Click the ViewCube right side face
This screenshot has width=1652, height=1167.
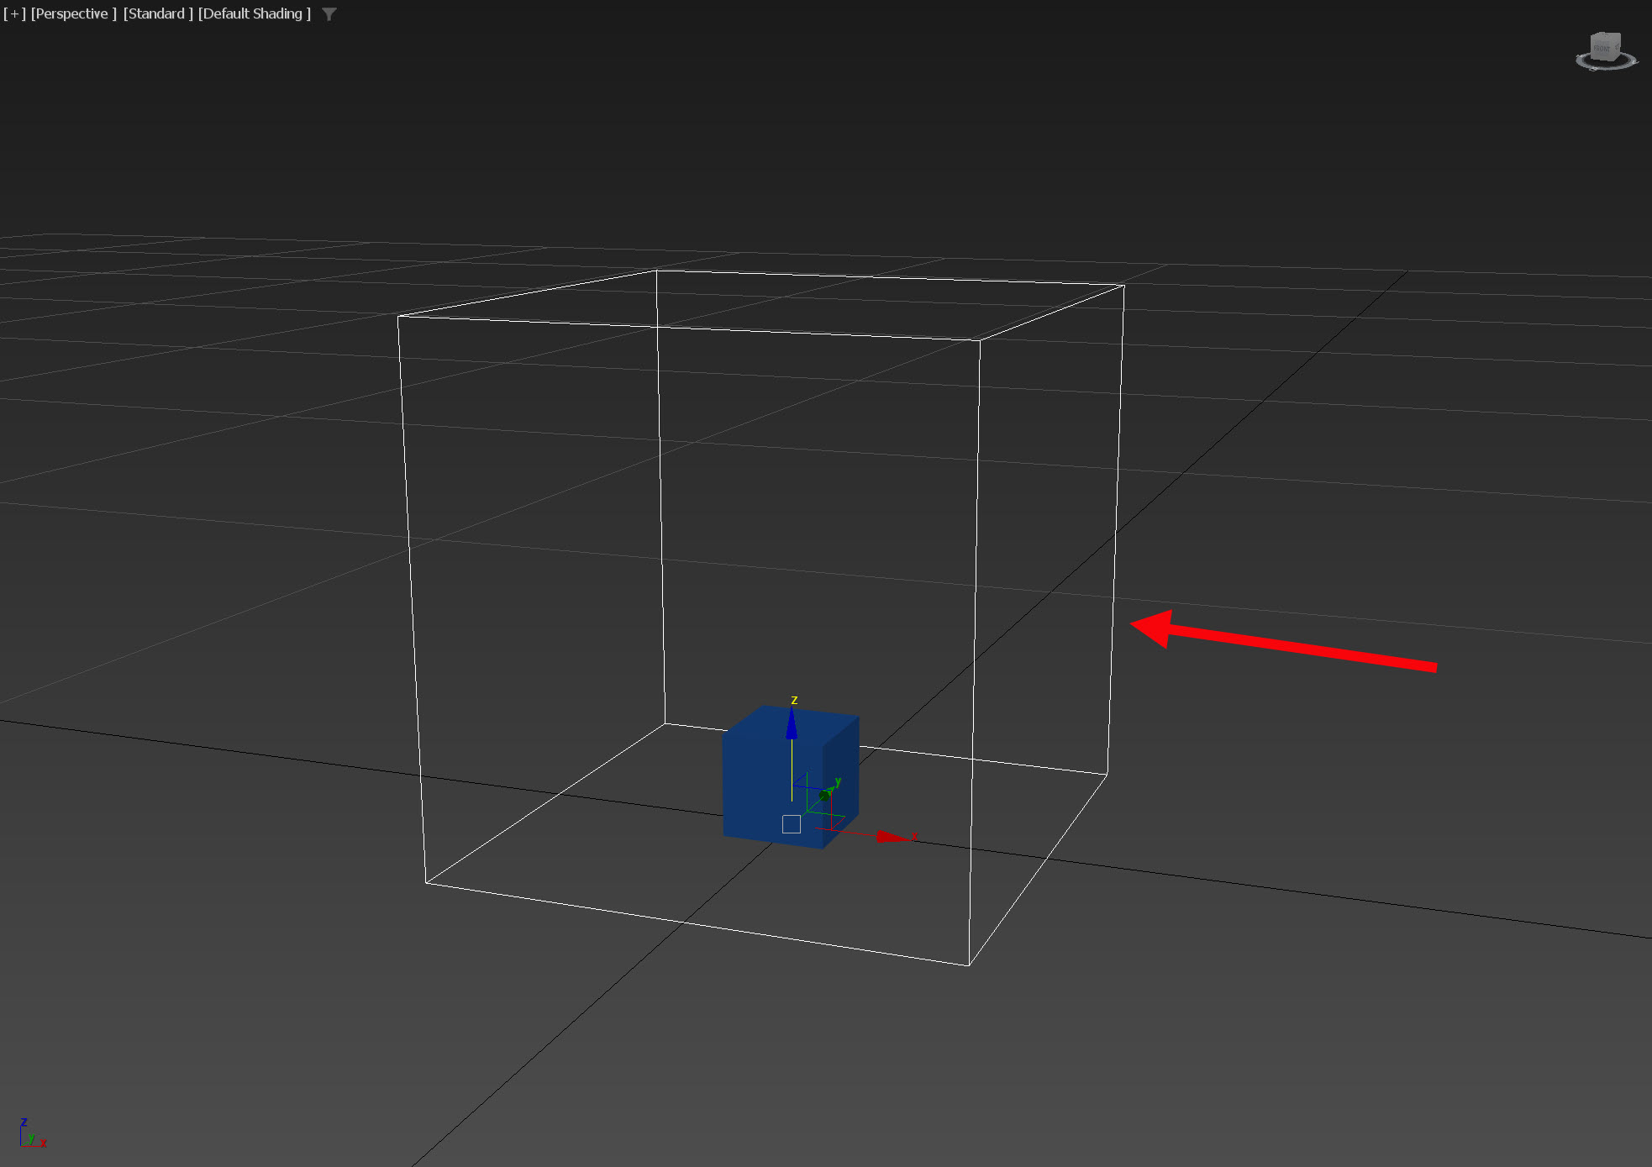(1617, 46)
